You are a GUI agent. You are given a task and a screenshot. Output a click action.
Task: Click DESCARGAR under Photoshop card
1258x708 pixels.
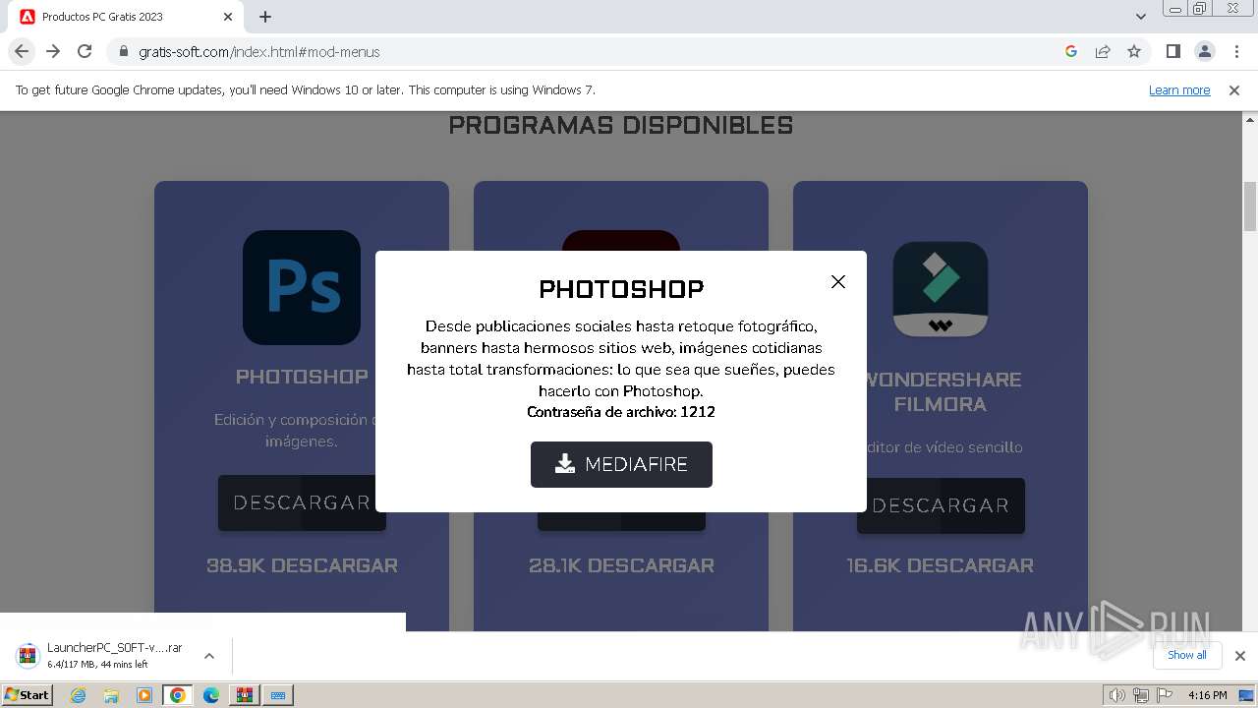point(302,502)
